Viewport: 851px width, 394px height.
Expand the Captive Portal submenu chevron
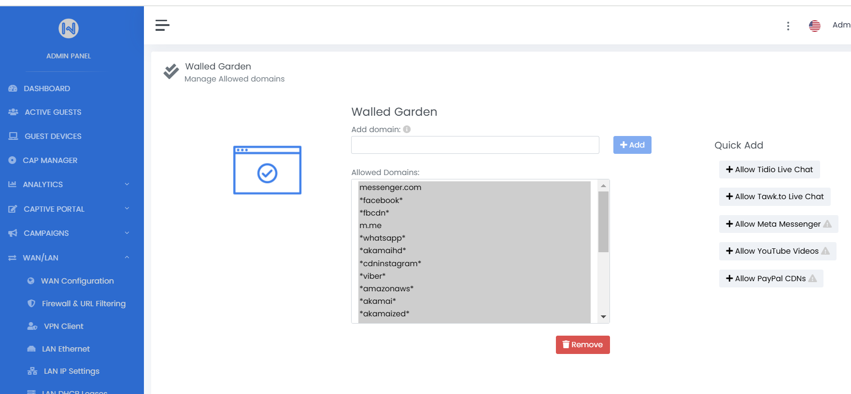pyautogui.click(x=127, y=208)
